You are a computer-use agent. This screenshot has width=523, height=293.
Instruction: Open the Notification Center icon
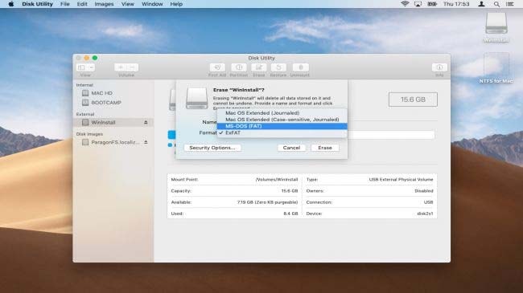click(509, 4)
